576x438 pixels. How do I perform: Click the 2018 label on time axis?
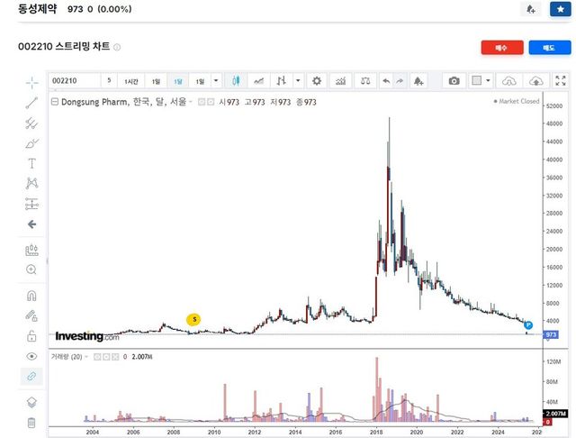pos(376,432)
